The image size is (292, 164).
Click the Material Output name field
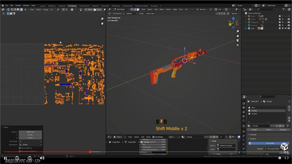pyautogui.click(x=226, y=145)
